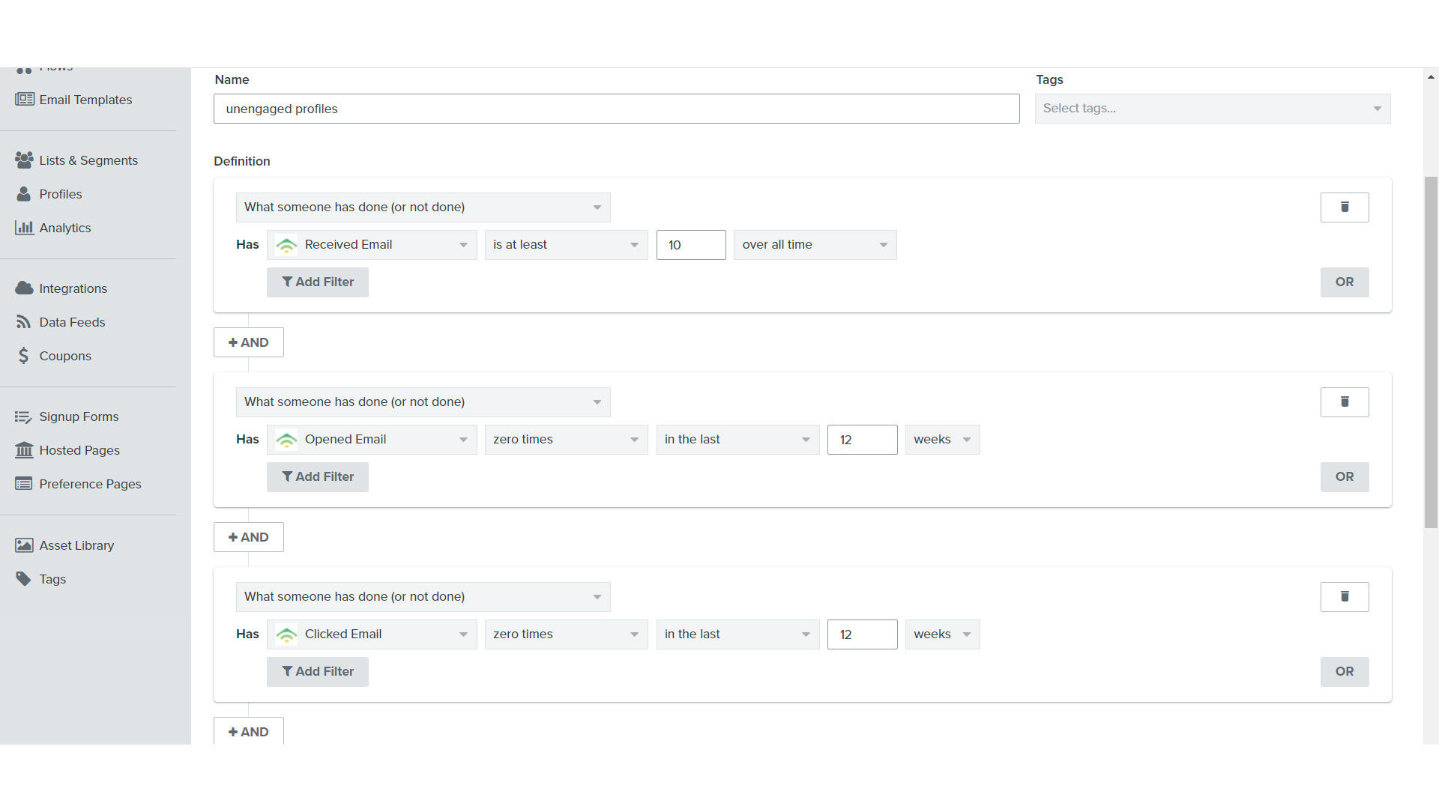Viewport: 1439px width, 809px height.
Task: Open 'in the last' dropdown for Clicked Email
Action: tap(737, 634)
